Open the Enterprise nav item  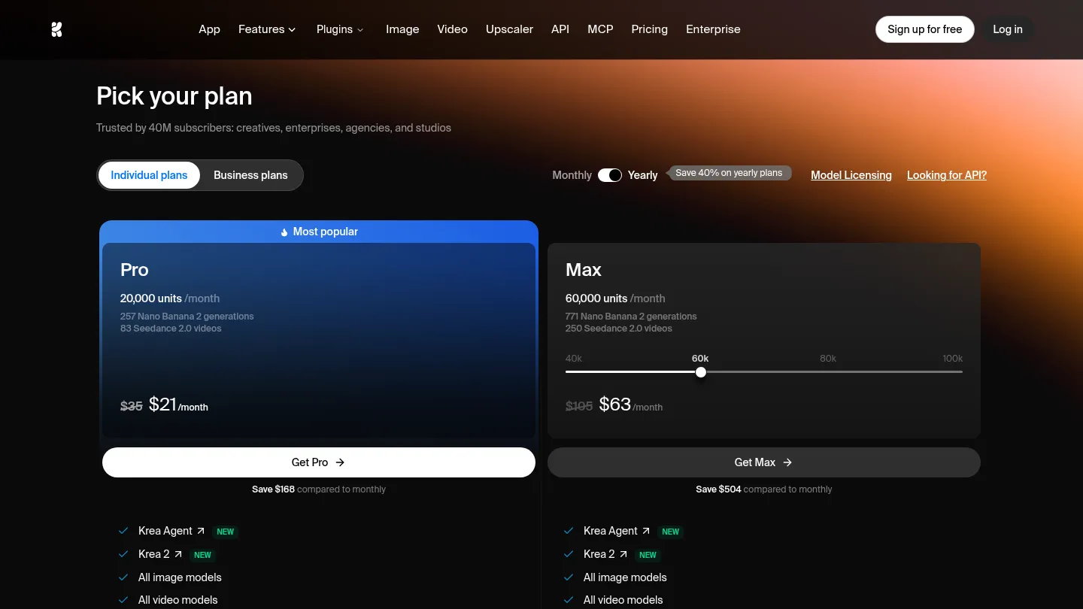pyautogui.click(x=713, y=29)
